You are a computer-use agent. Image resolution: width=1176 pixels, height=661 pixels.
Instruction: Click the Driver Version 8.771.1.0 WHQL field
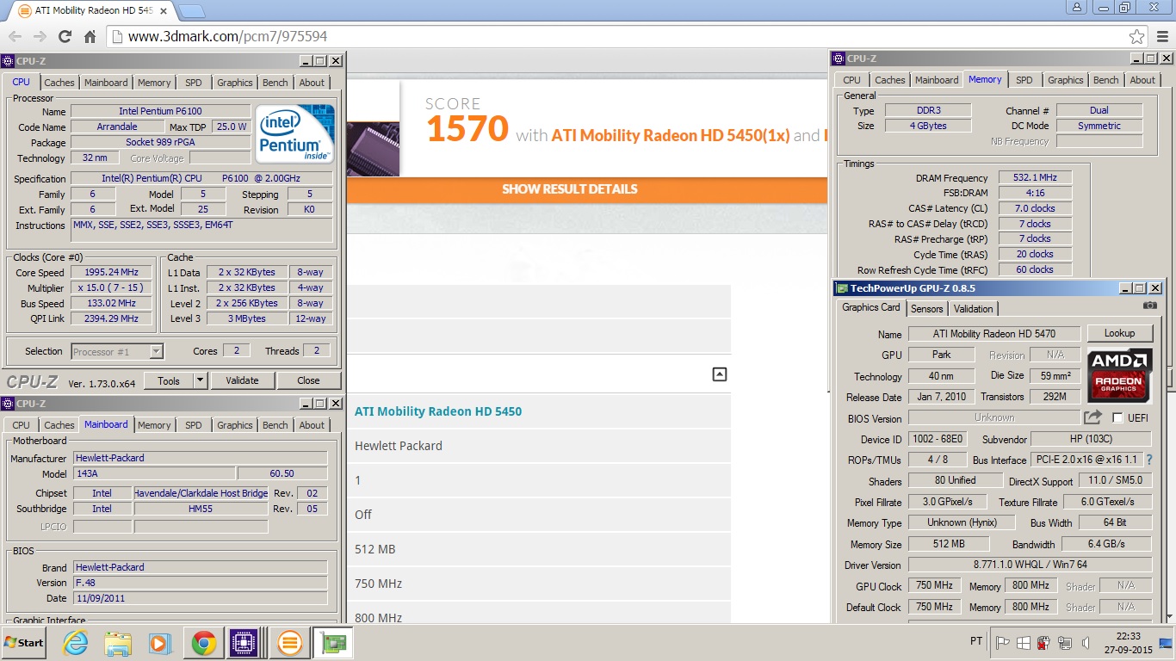pyautogui.click(x=1030, y=565)
